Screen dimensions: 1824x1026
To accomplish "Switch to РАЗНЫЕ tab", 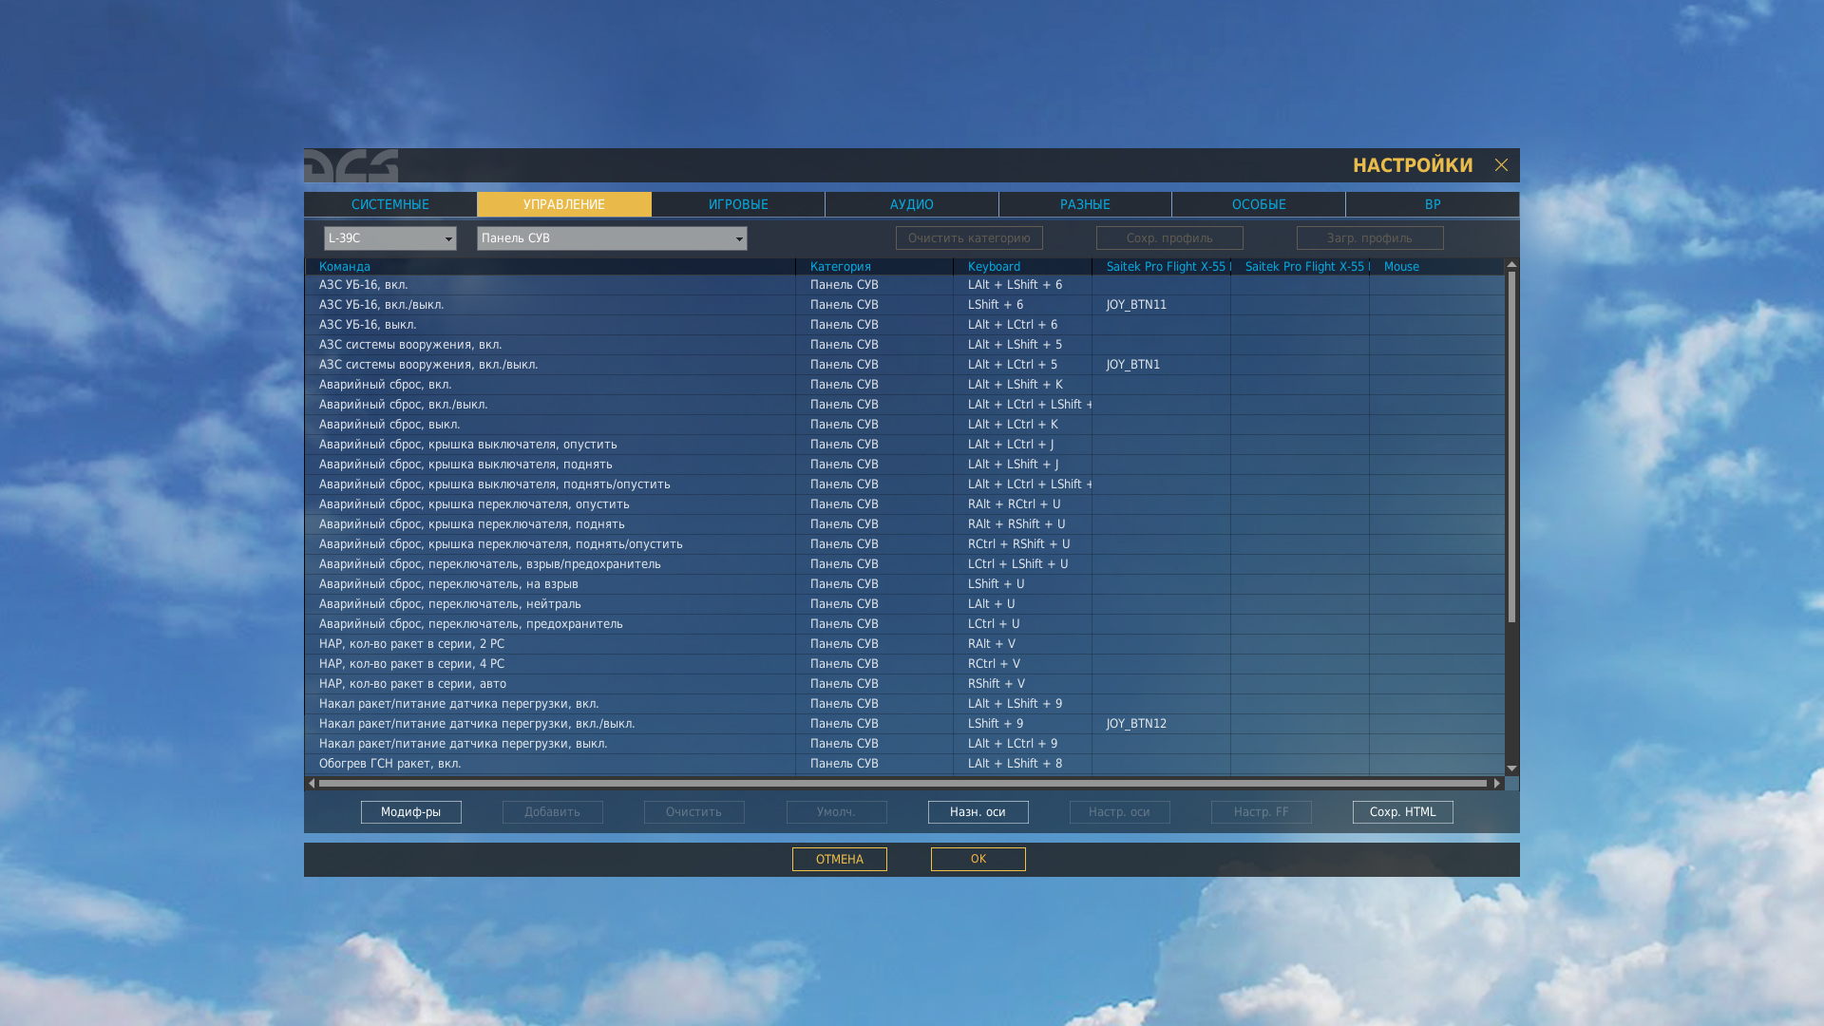I will pos(1085,204).
